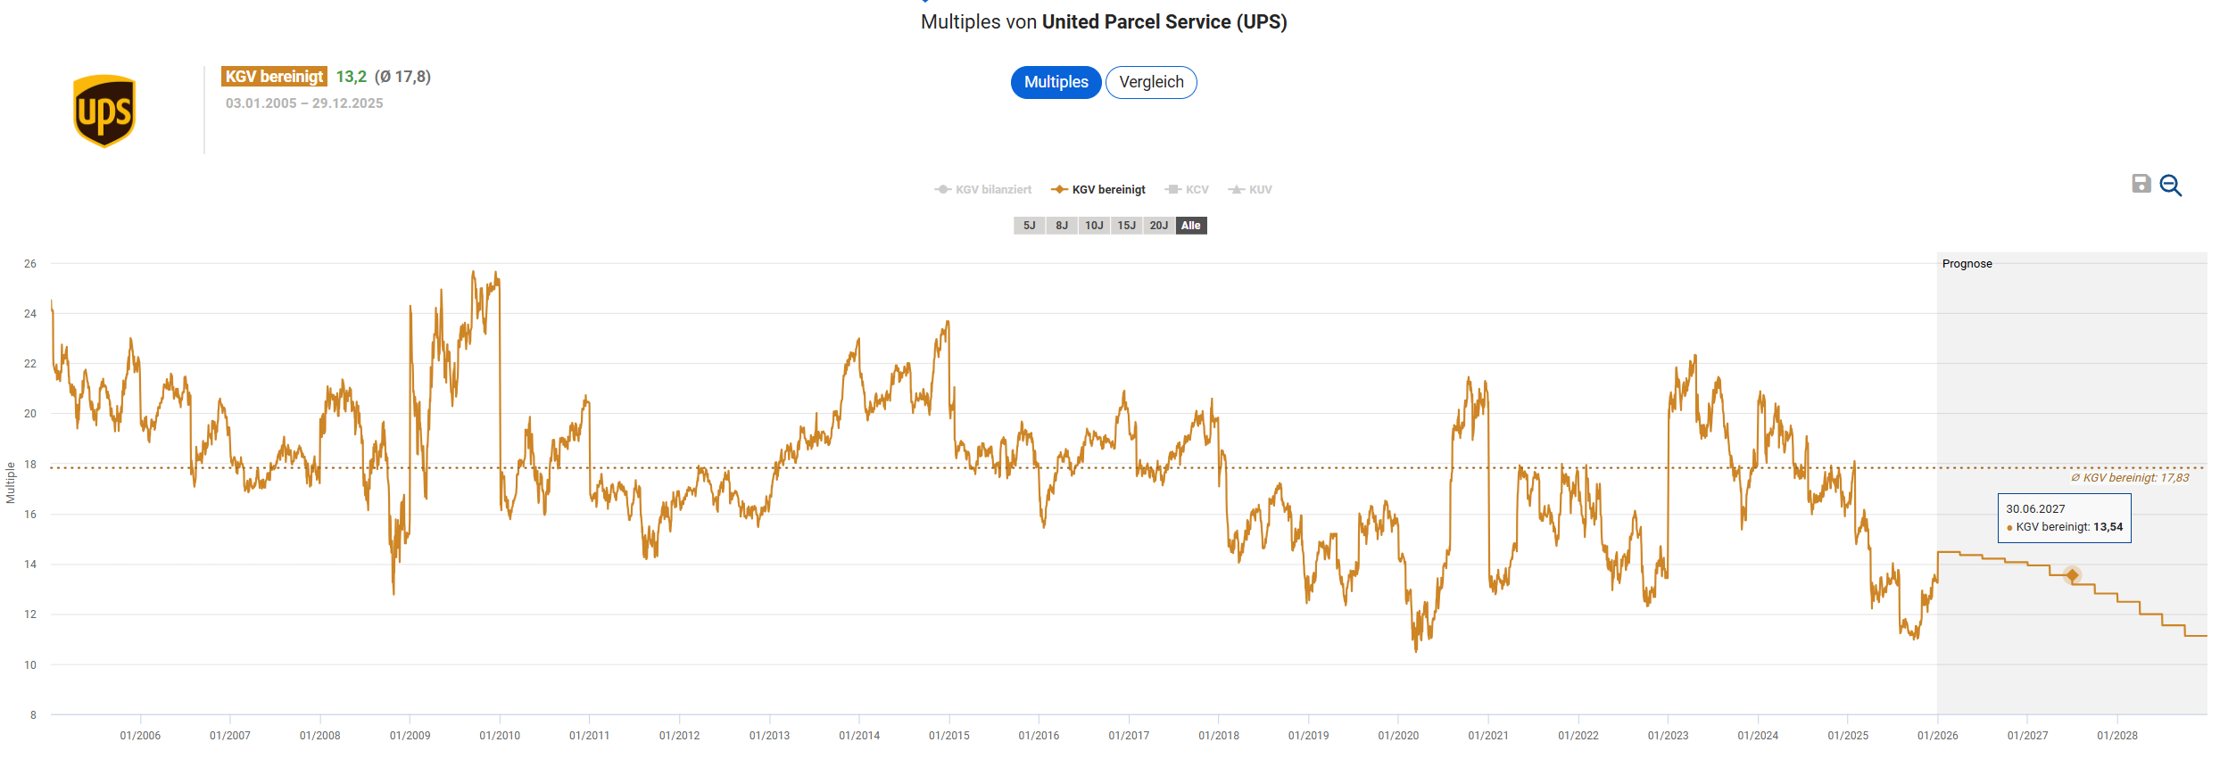This screenshot has height=767, width=2228.
Task: Show the KUV series via legend
Action: click(x=1251, y=190)
